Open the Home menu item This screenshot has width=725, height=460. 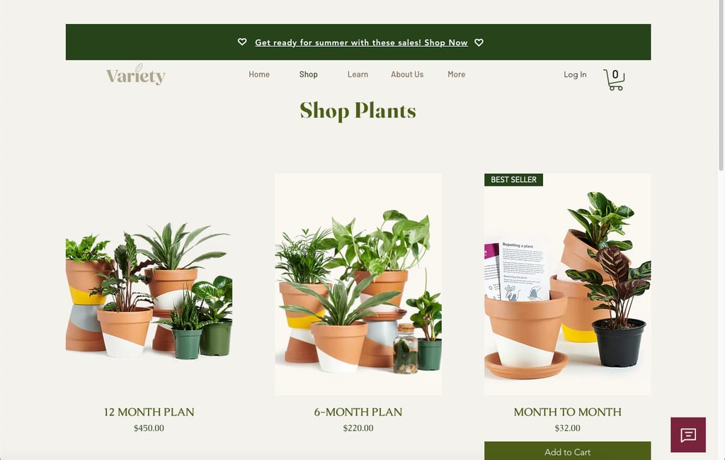pyautogui.click(x=259, y=74)
